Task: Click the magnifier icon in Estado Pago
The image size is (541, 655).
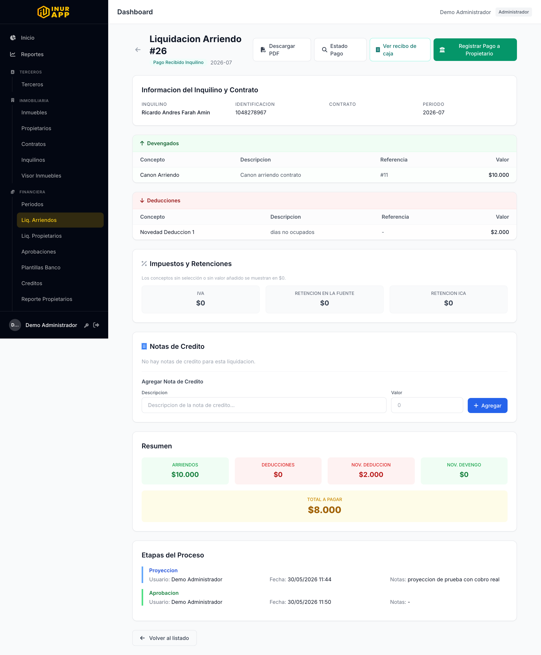Action: click(x=325, y=50)
